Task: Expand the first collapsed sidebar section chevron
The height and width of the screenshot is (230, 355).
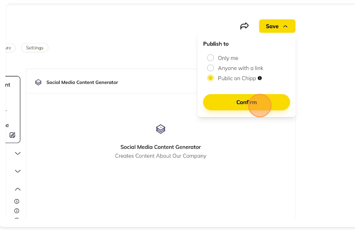Action: pos(18,153)
